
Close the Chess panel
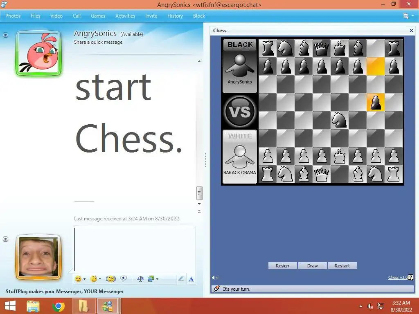pos(411,30)
